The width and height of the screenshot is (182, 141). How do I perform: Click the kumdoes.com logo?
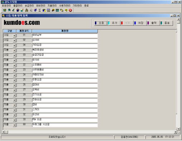click(x=22, y=23)
